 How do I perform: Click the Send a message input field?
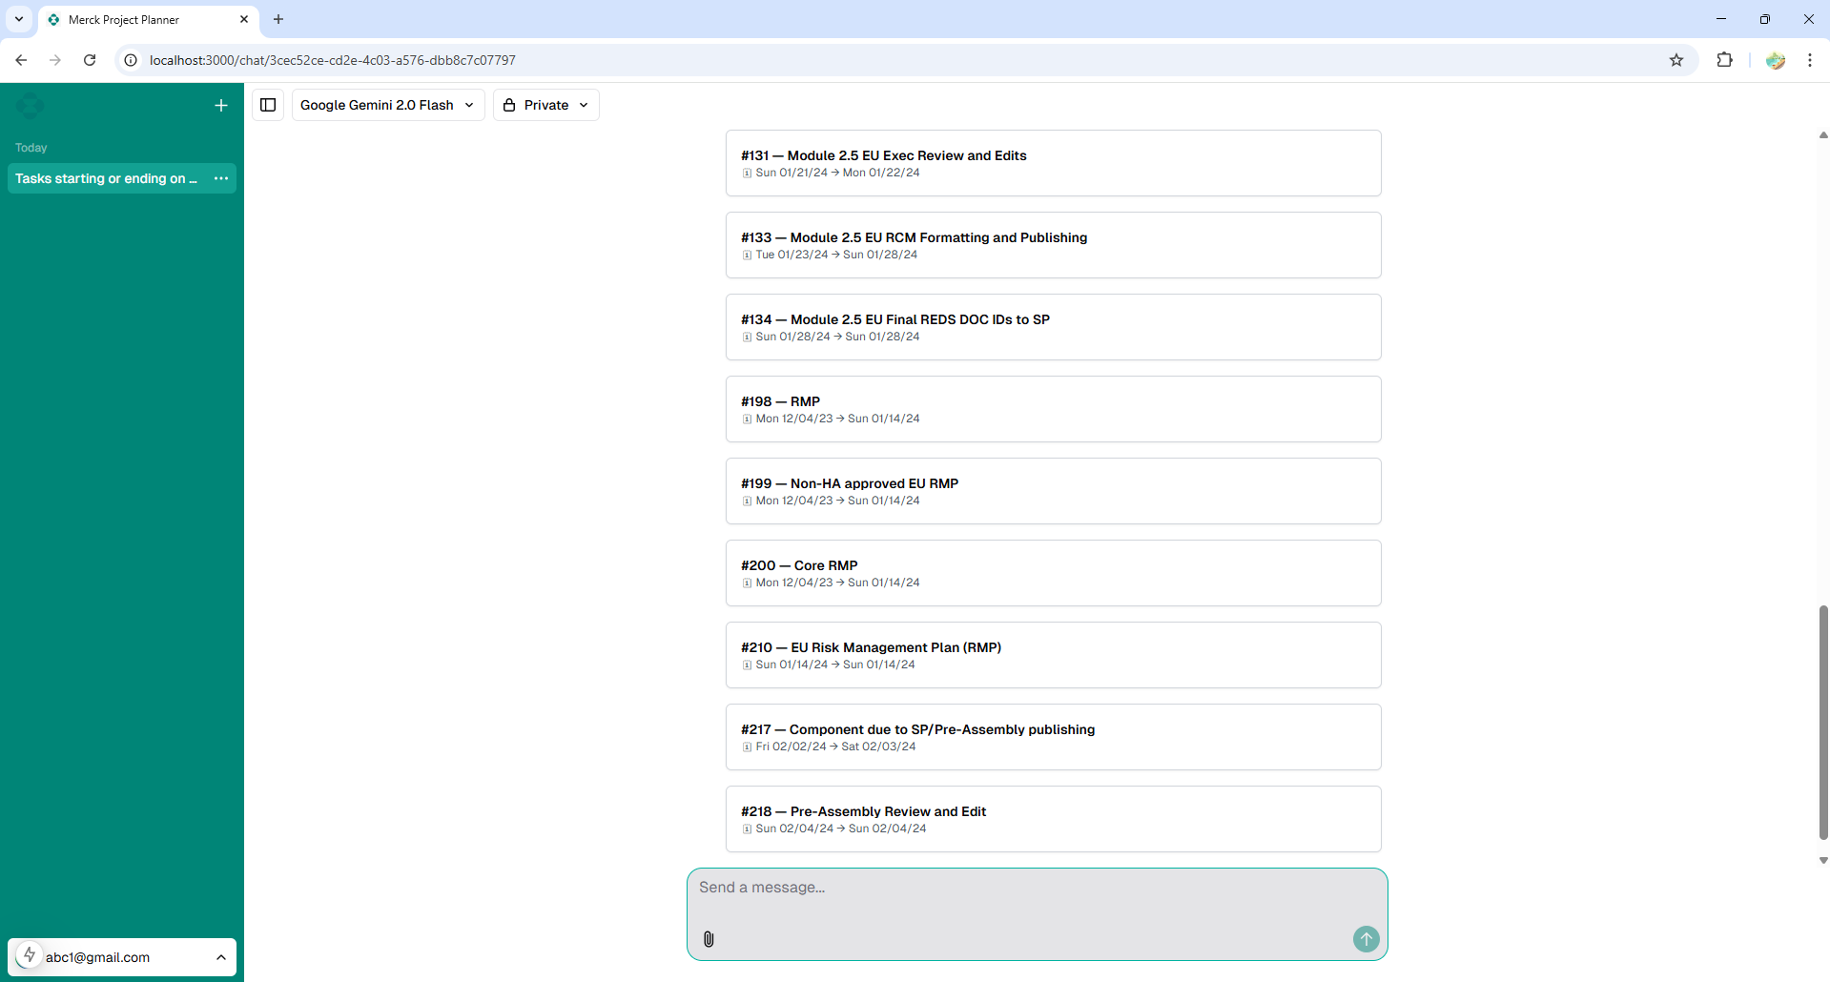tap(1036, 889)
